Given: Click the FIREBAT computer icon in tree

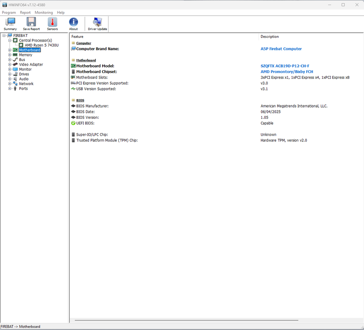Looking at the screenshot, I should [10, 35].
